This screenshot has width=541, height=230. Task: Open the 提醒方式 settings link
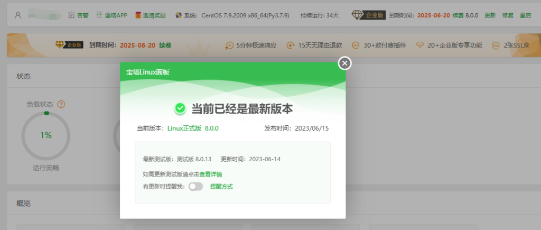coord(221,186)
